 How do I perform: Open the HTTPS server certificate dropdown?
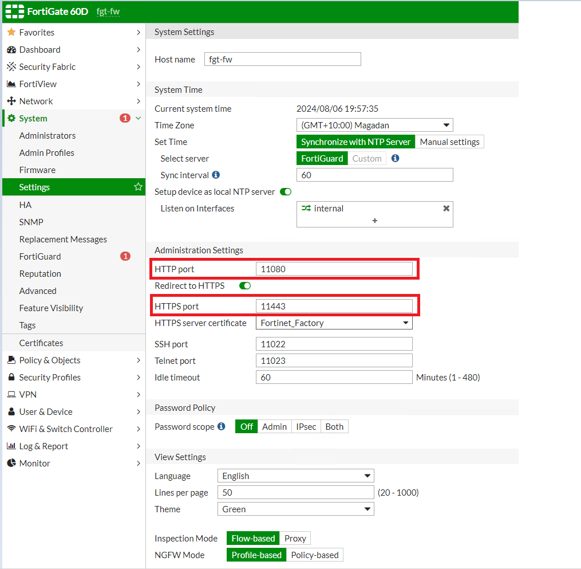[x=334, y=323]
